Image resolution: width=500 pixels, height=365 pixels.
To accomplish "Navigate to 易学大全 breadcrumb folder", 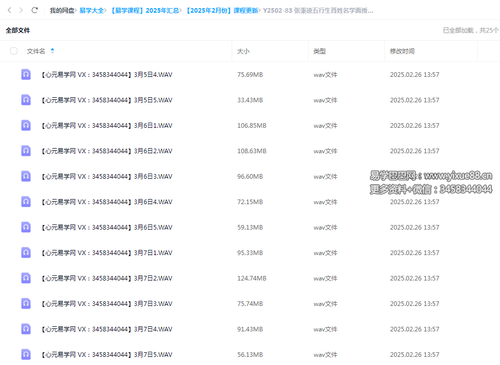I will click(92, 10).
